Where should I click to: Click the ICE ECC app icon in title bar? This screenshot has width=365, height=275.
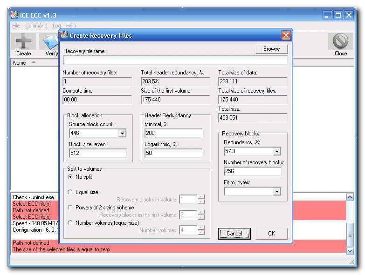click(14, 15)
